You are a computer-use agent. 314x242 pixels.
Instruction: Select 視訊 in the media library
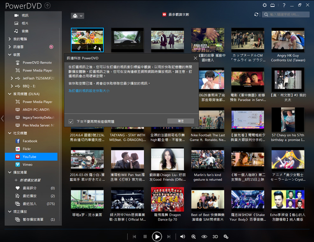(x=26, y=16)
